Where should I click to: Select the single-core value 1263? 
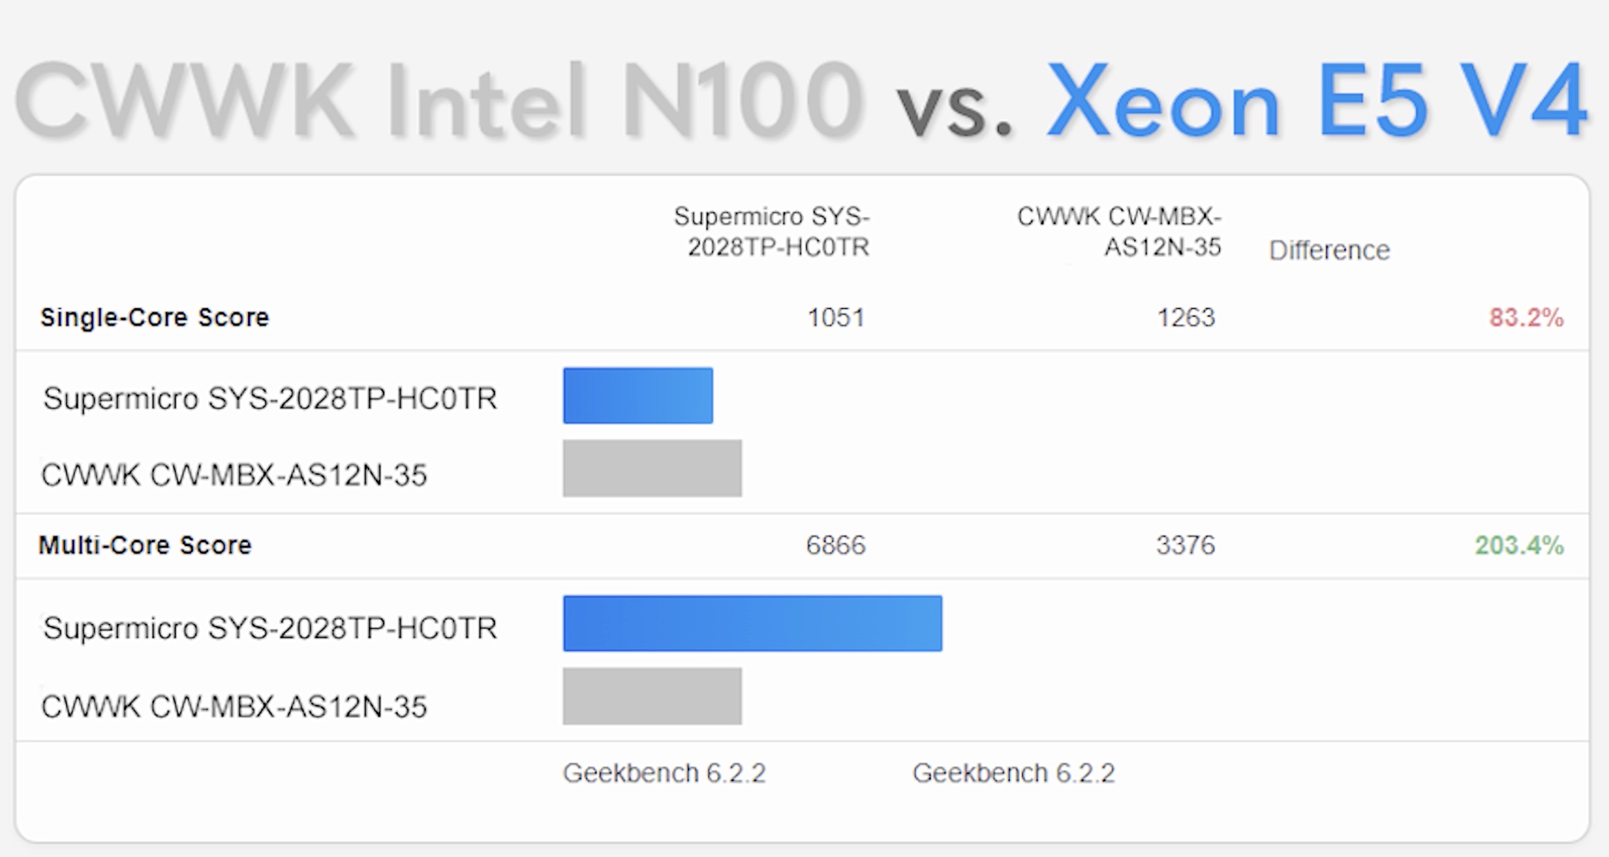[1186, 317]
